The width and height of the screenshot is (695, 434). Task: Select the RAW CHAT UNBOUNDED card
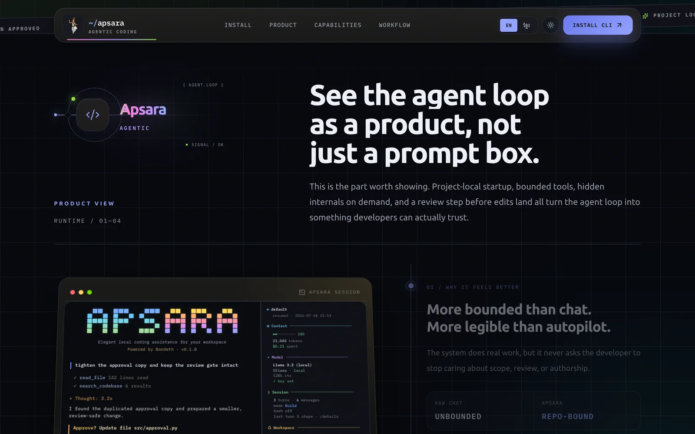[480, 411]
